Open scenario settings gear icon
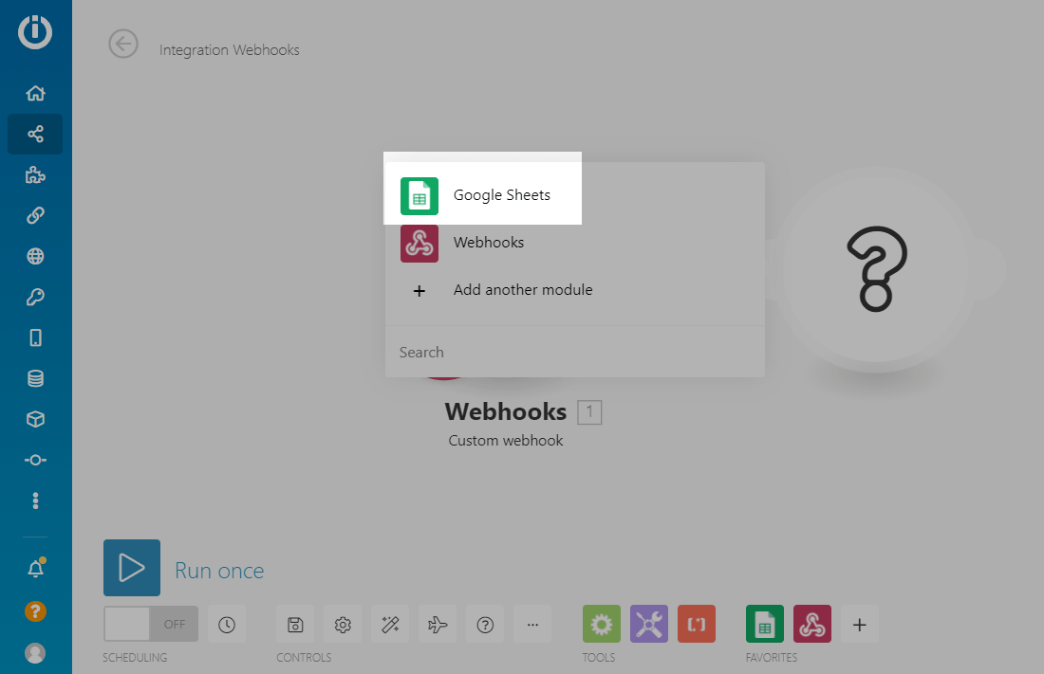The image size is (1044, 674). [x=343, y=624]
